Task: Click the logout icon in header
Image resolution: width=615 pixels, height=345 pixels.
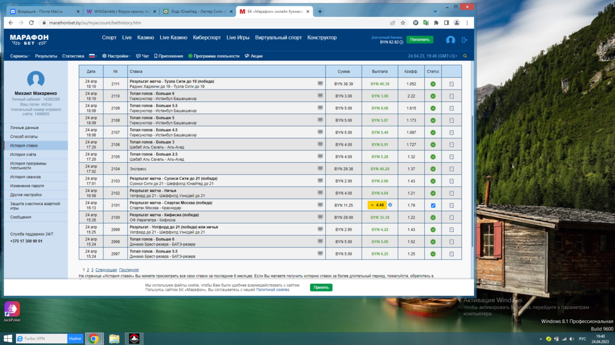Action: tap(464, 40)
